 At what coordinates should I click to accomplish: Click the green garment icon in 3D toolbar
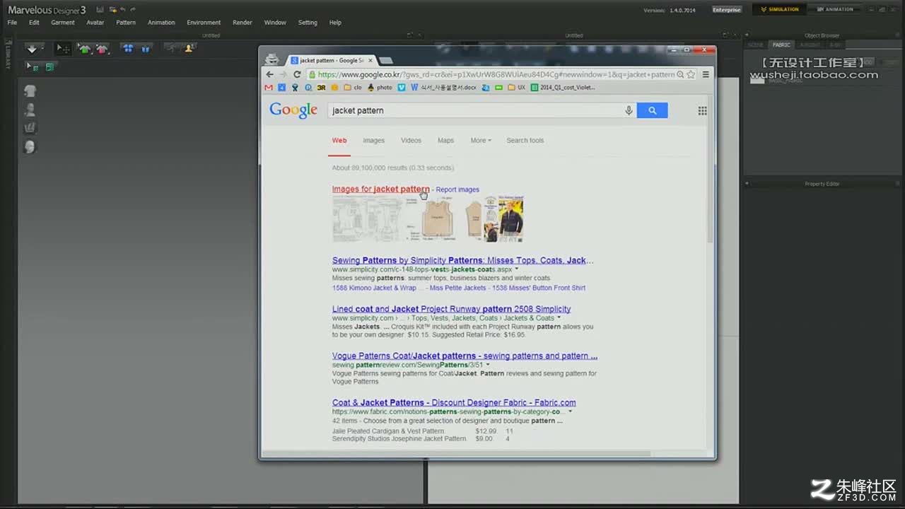point(85,49)
